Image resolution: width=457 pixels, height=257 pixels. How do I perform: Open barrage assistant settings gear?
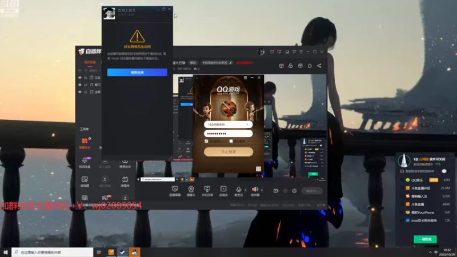pyautogui.click(x=90, y=139)
